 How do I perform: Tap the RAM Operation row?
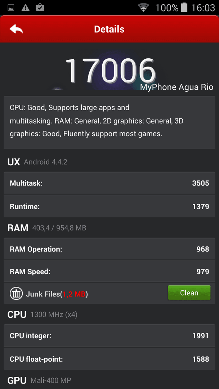point(109,249)
